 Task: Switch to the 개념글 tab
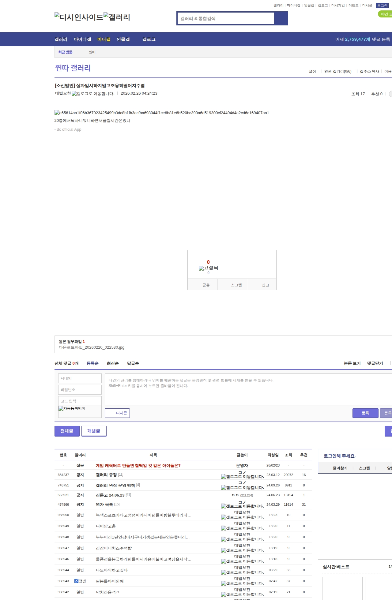94,431
